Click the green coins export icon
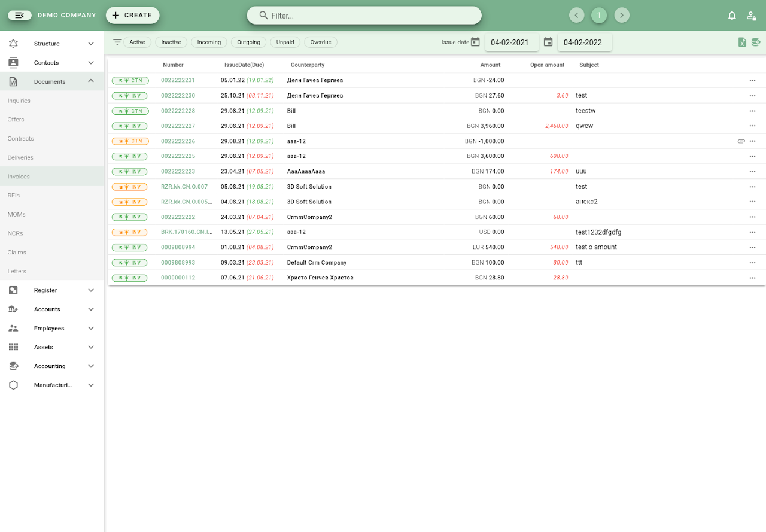The height and width of the screenshot is (532, 766). 756,42
